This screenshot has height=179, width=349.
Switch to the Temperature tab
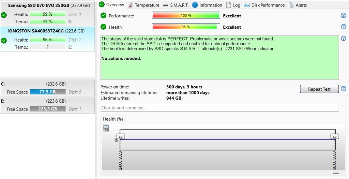point(144,5)
